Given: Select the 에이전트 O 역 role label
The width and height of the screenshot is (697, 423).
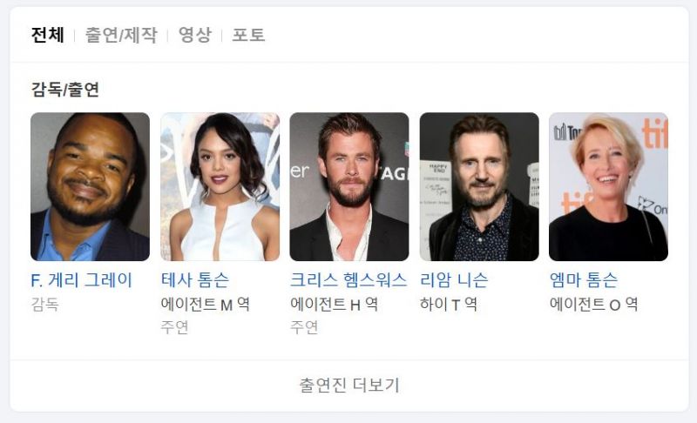Looking at the screenshot, I should point(594,304).
